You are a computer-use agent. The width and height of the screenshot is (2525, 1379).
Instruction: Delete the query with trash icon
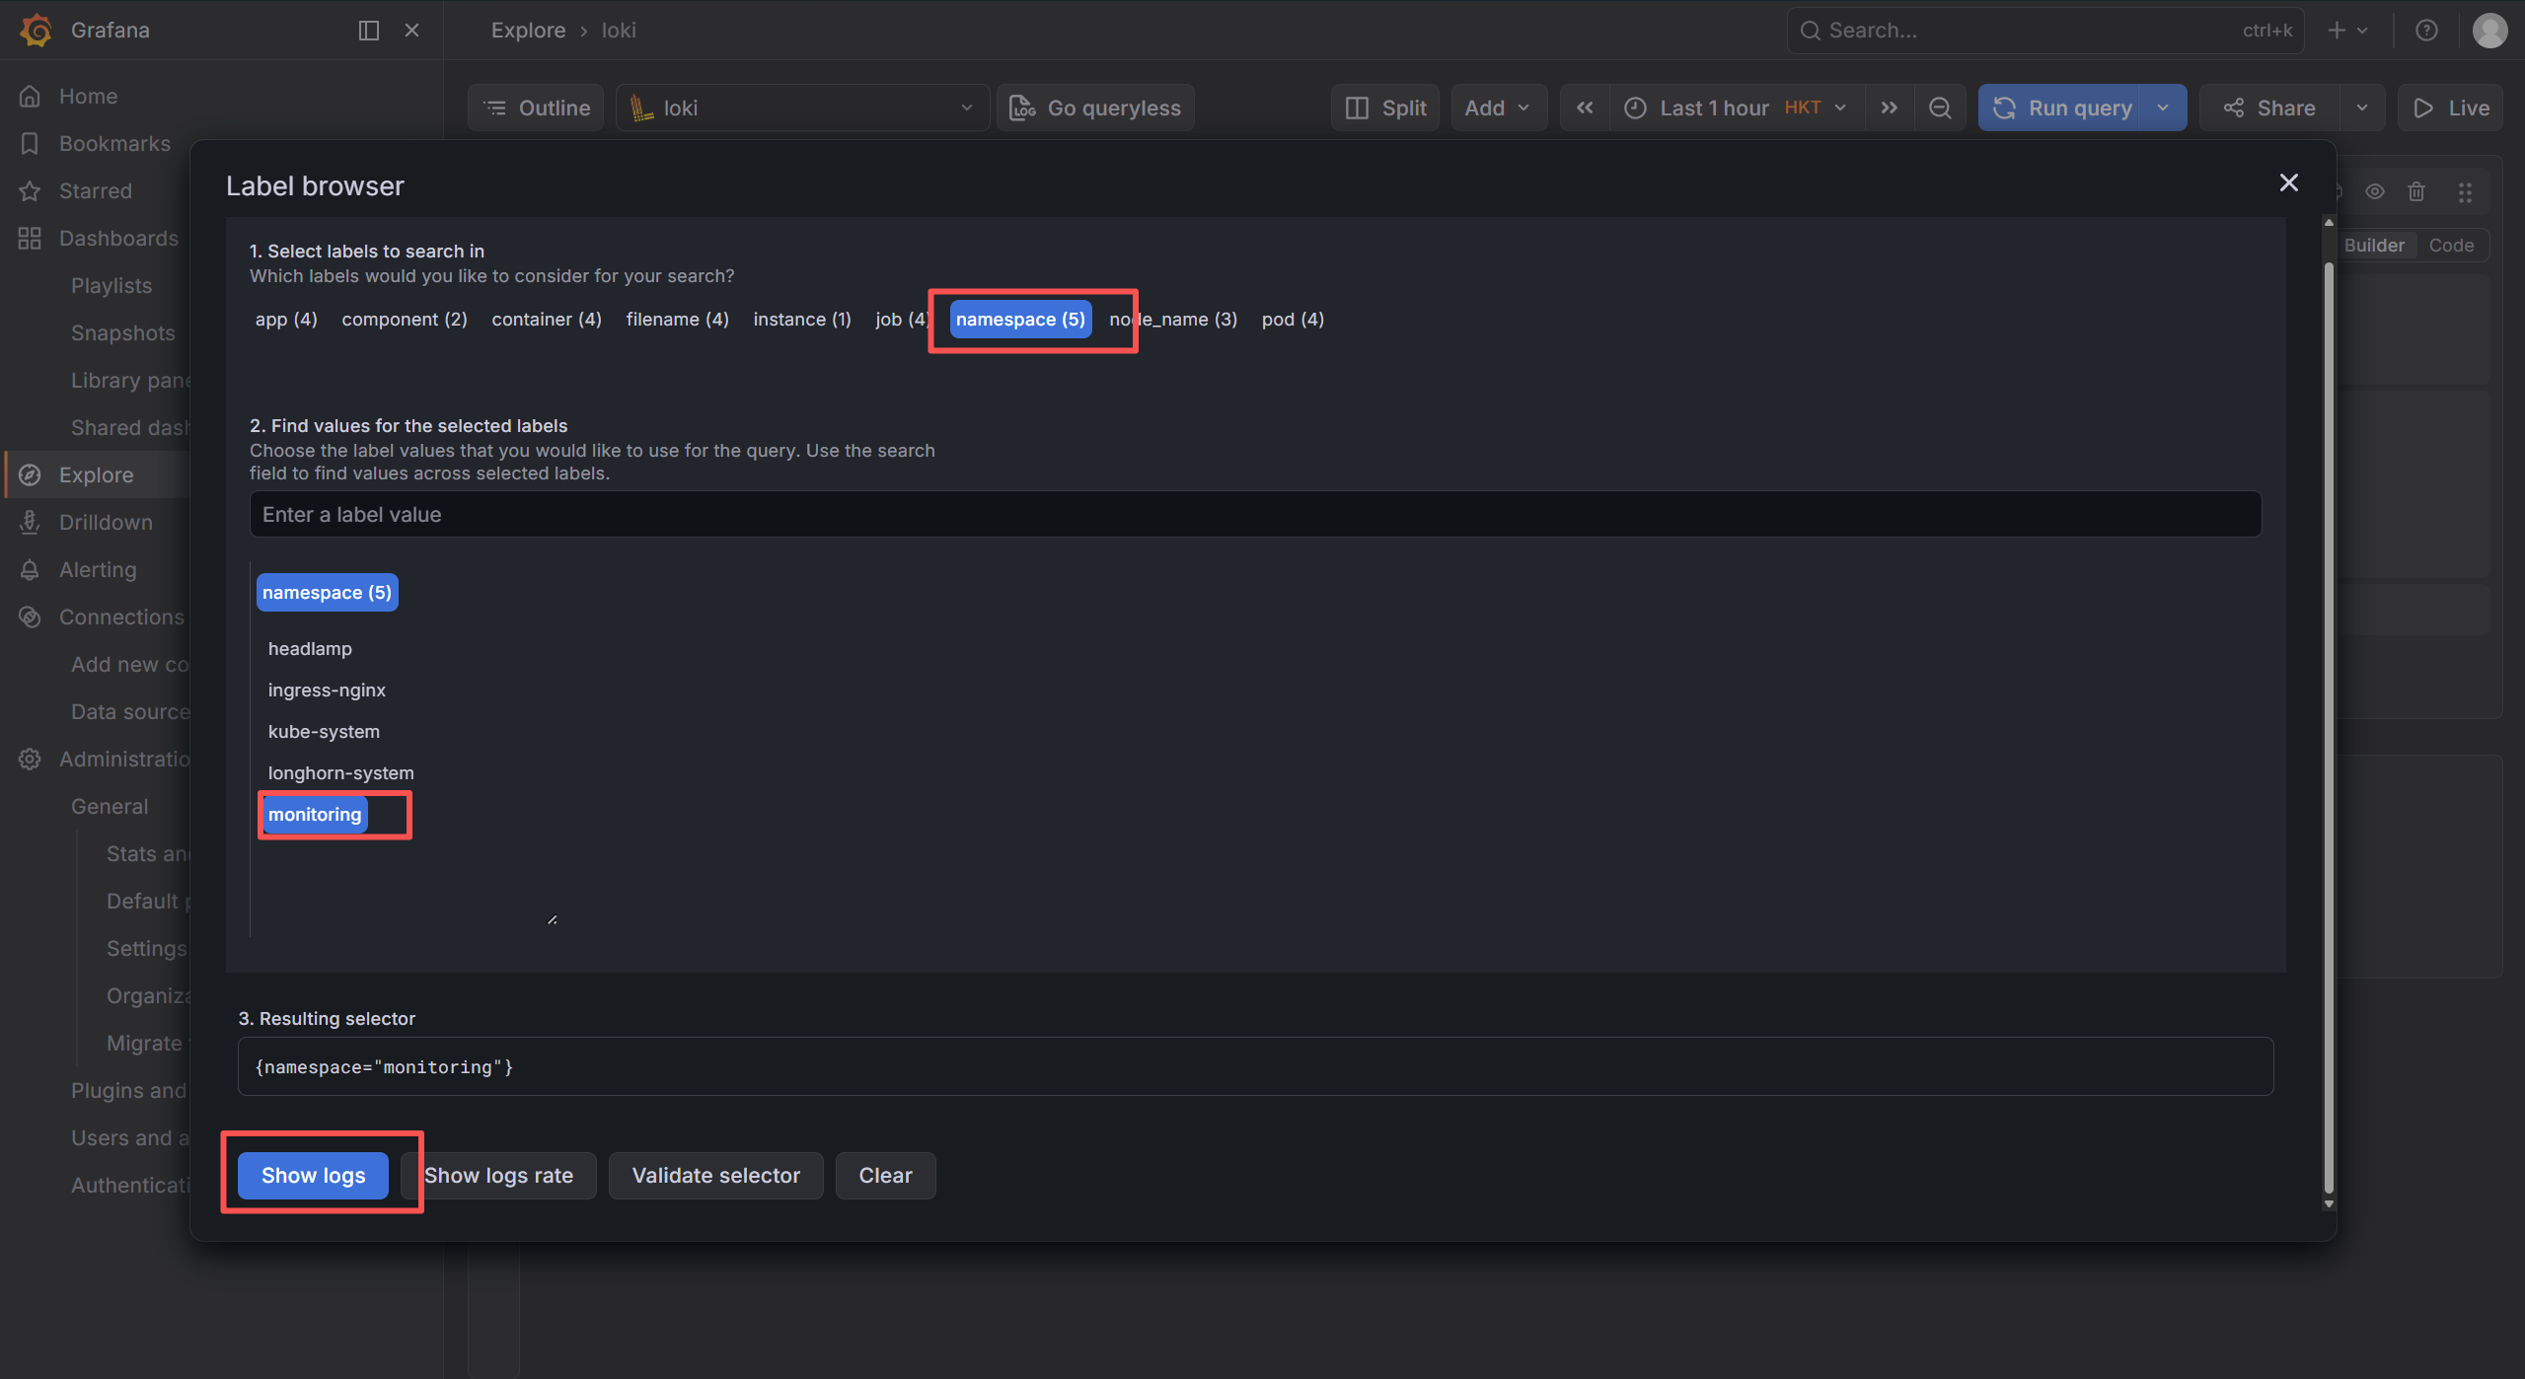click(2416, 191)
